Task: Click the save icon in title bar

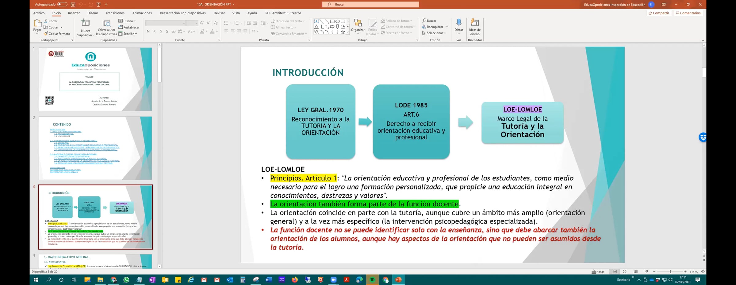Action: coord(73,5)
